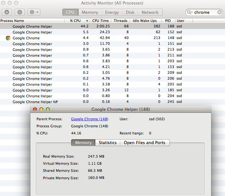Switch to the Memory tab in toolbar

click(x=90, y=12)
